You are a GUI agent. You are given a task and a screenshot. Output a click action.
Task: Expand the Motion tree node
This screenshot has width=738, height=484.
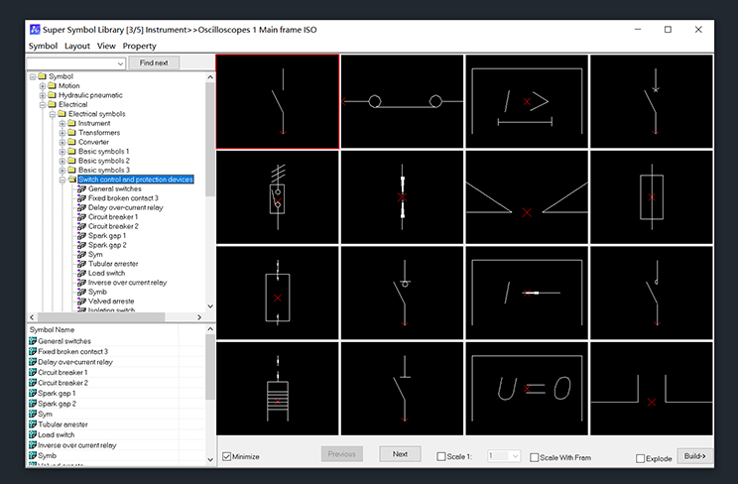tap(43, 86)
